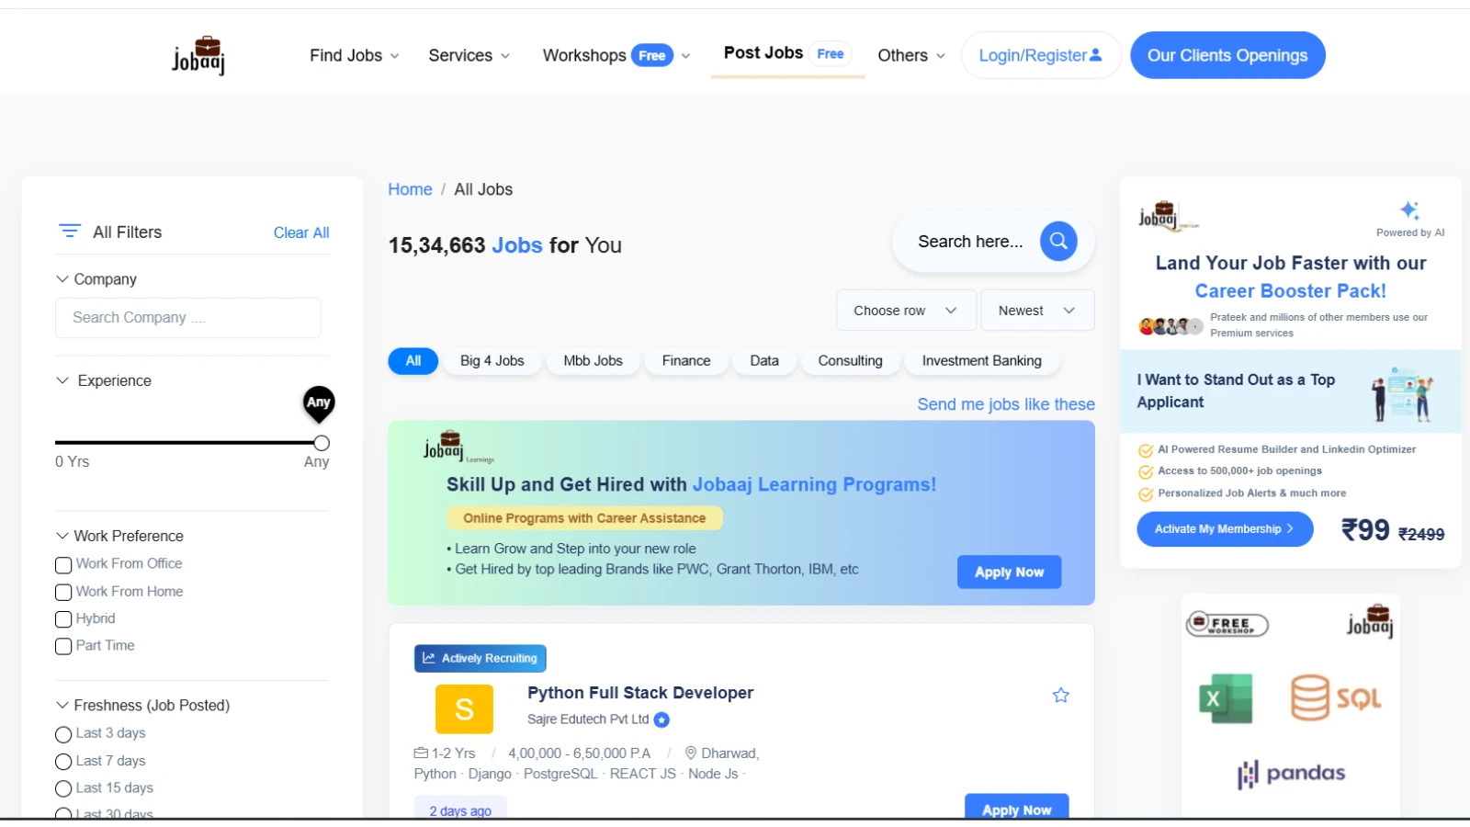Open the Find Jobs menu
Image resolution: width=1470 pixels, height=827 pixels.
click(x=354, y=55)
